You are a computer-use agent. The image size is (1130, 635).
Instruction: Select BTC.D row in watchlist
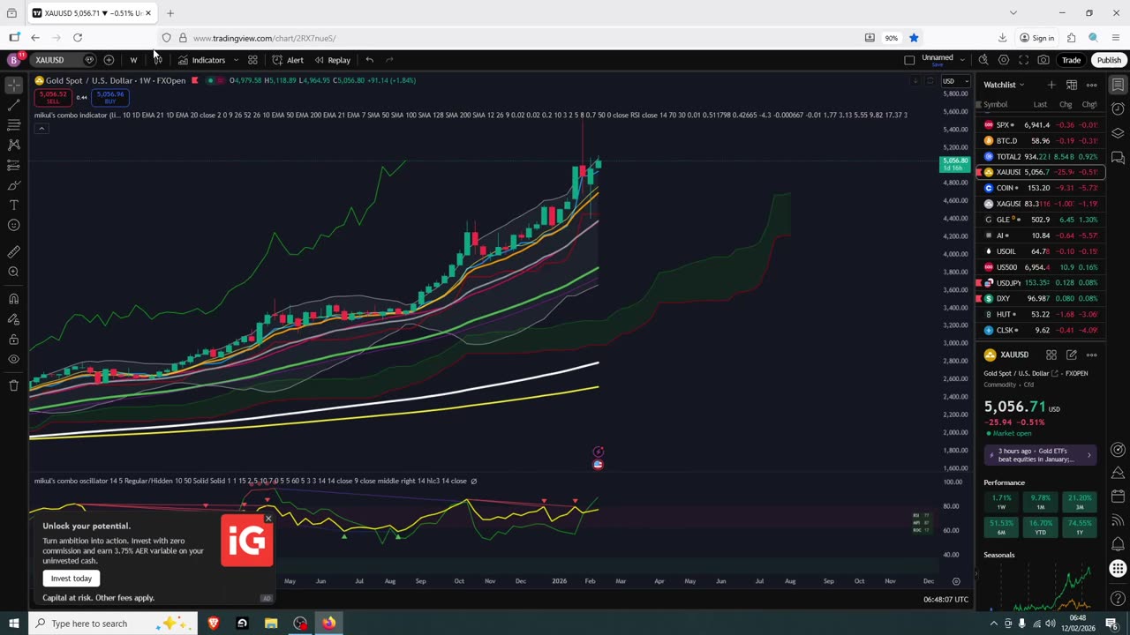pyautogui.click(x=1040, y=141)
